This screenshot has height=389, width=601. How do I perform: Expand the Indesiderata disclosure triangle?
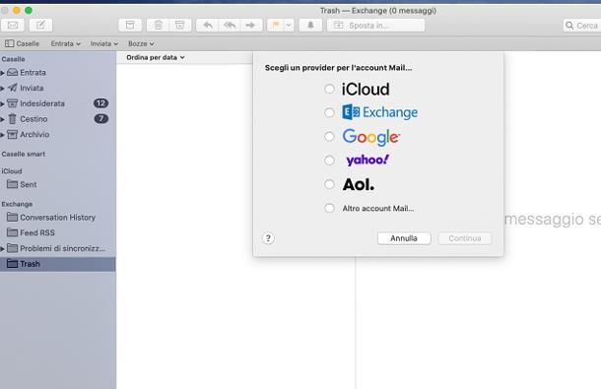[x=2, y=103]
